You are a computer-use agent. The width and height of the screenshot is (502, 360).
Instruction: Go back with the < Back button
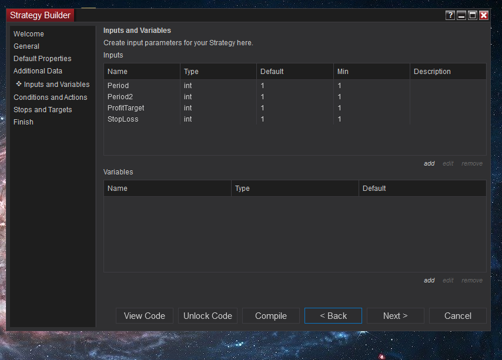(x=333, y=316)
